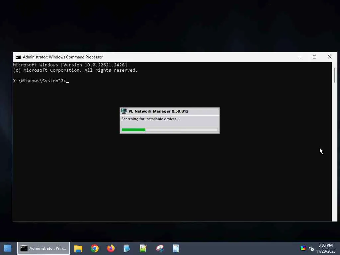Click 'Searching for installable devices...' text
340x255 pixels.
[x=150, y=119]
